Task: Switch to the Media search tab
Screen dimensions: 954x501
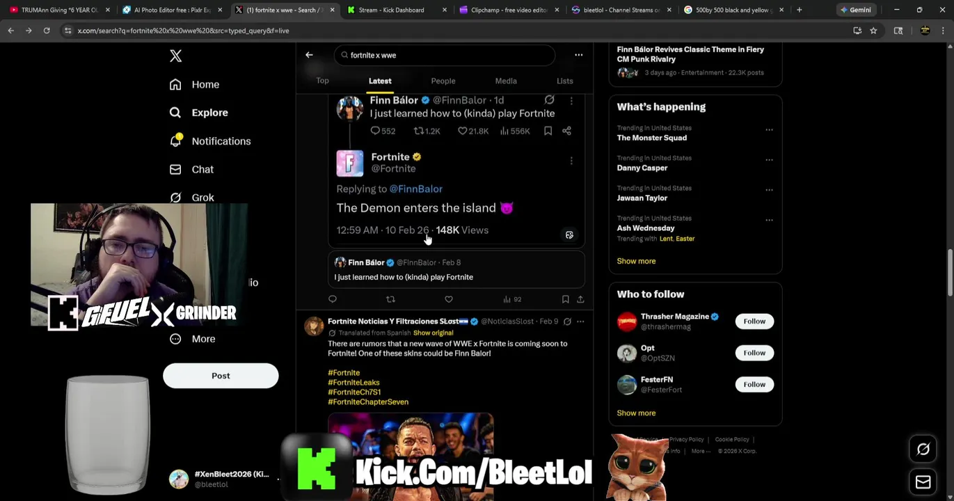Action: pyautogui.click(x=506, y=81)
